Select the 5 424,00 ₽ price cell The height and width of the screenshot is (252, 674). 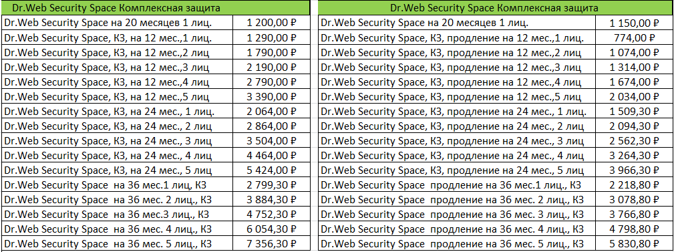pos(272,171)
